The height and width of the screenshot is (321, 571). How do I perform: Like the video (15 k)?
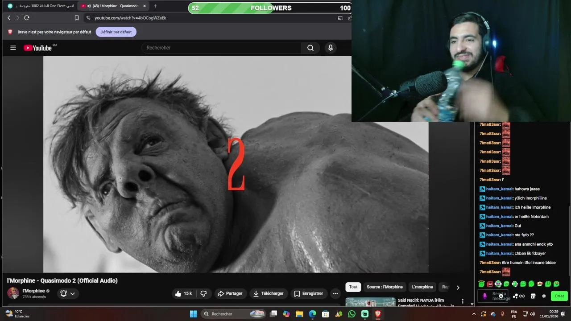click(183, 293)
